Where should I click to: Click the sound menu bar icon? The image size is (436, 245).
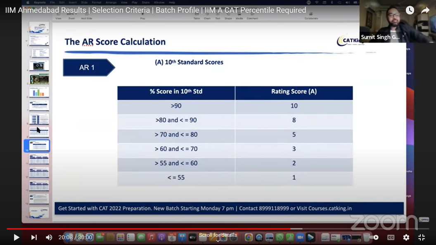348,2
